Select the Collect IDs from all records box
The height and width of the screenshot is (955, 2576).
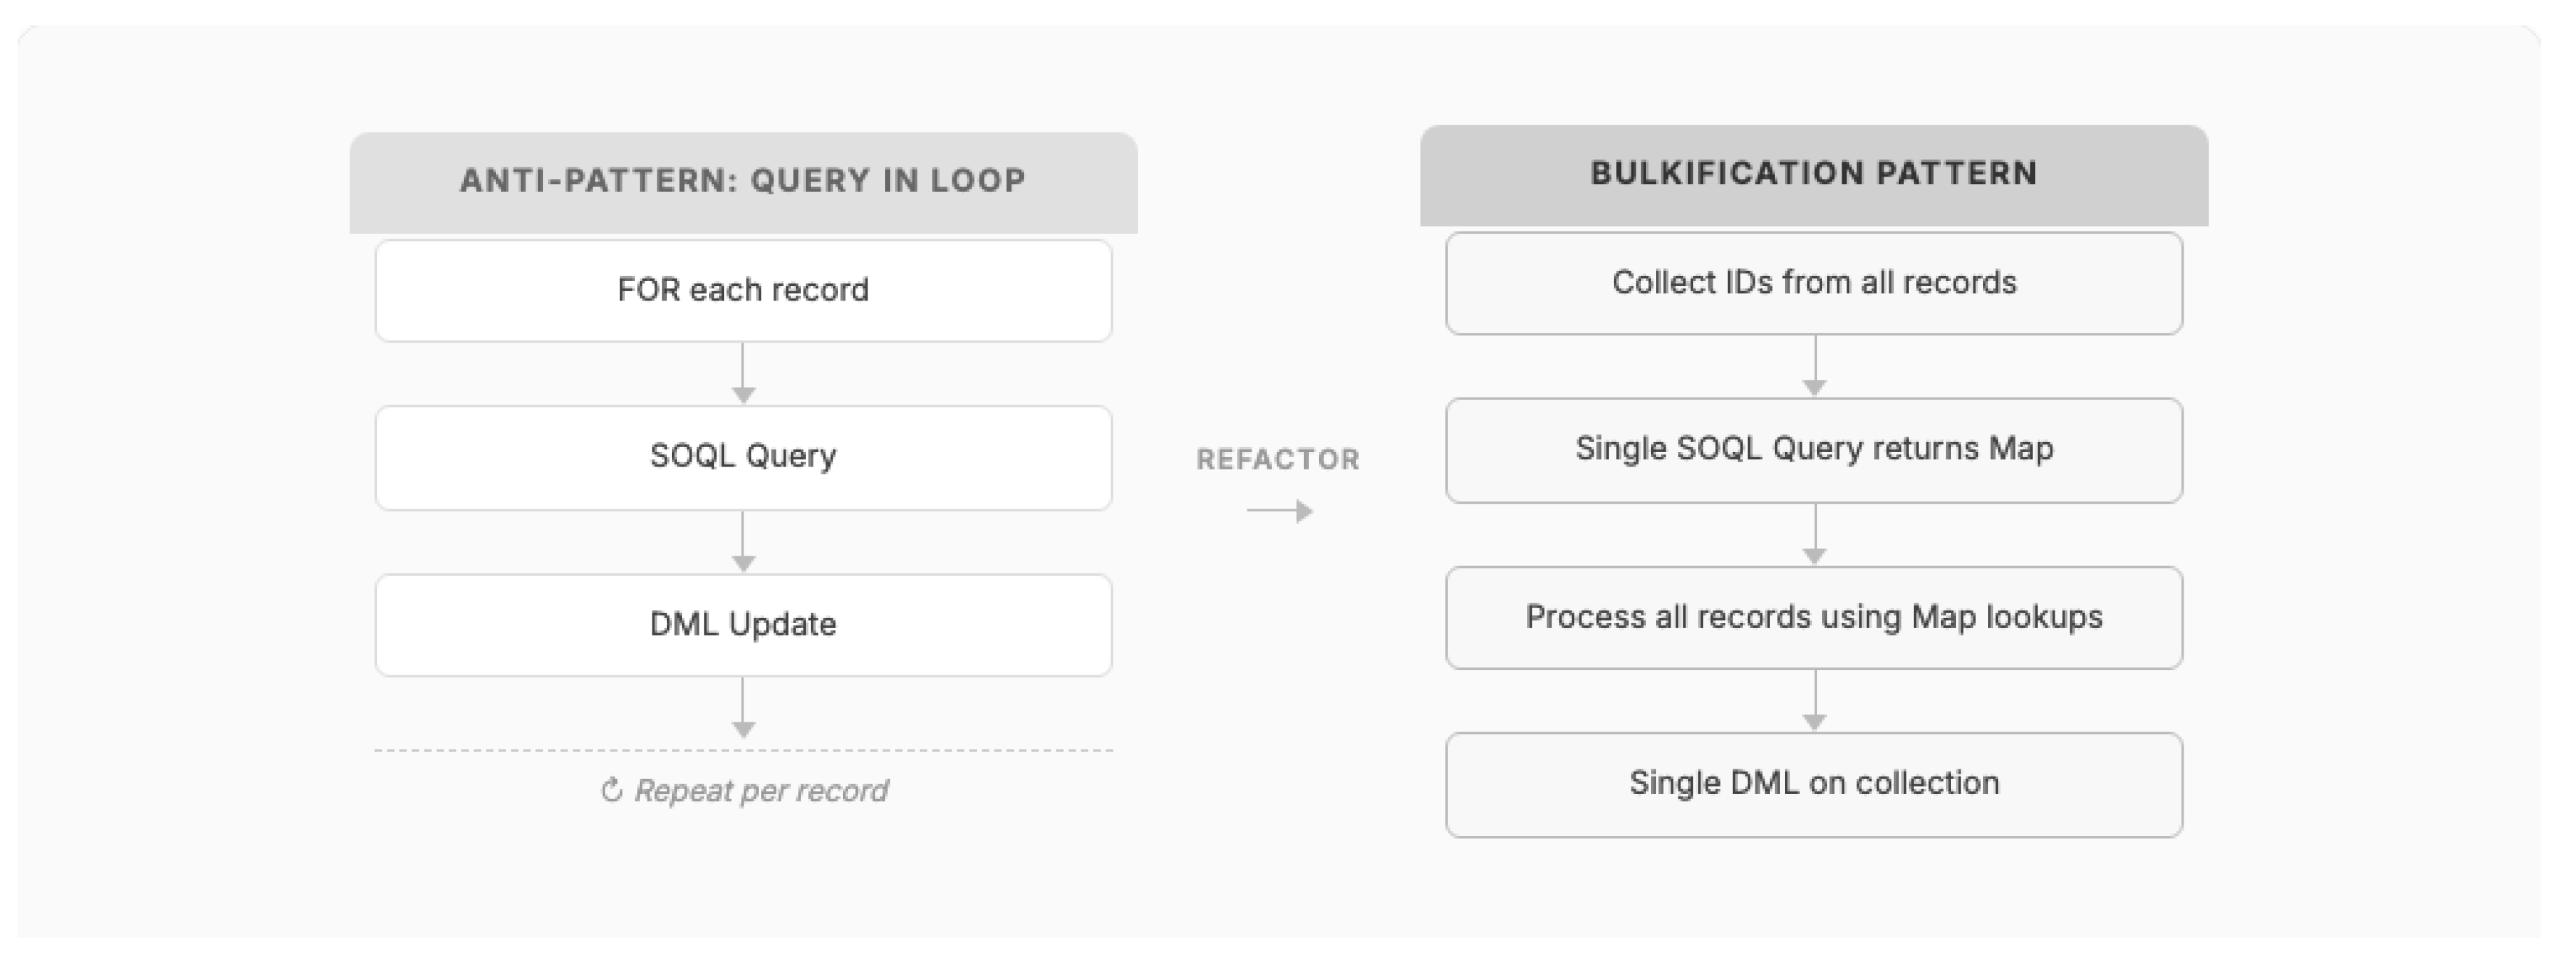coord(1814,283)
